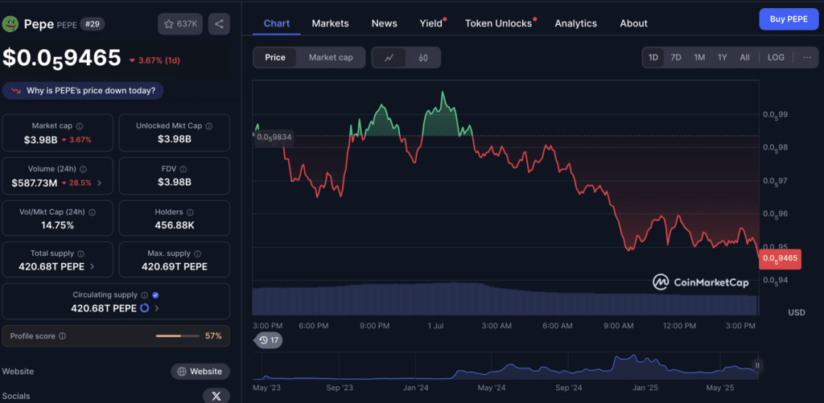The image size is (824, 403).
Task: Click info icon next to Market cap
Action: coord(80,126)
